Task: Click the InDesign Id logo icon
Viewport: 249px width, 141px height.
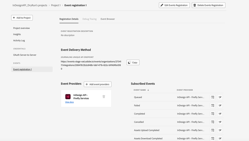Action: (x=68, y=97)
